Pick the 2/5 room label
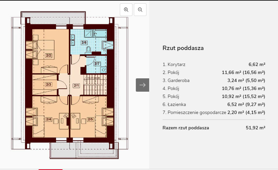The image size is (278, 170). (x=90, y=119)
